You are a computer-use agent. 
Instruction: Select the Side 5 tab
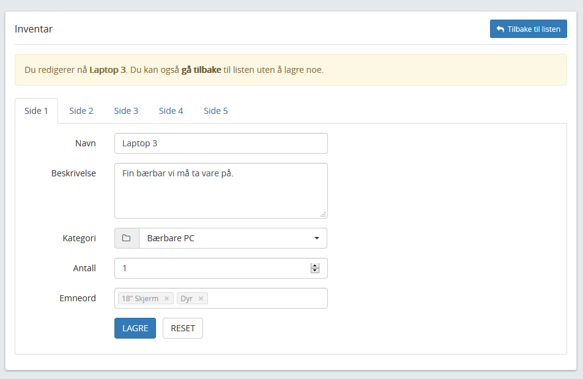(x=216, y=111)
